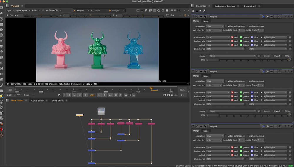Switch to the Curve Editor tab
The height and width of the screenshot is (167, 294).
(37, 101)
